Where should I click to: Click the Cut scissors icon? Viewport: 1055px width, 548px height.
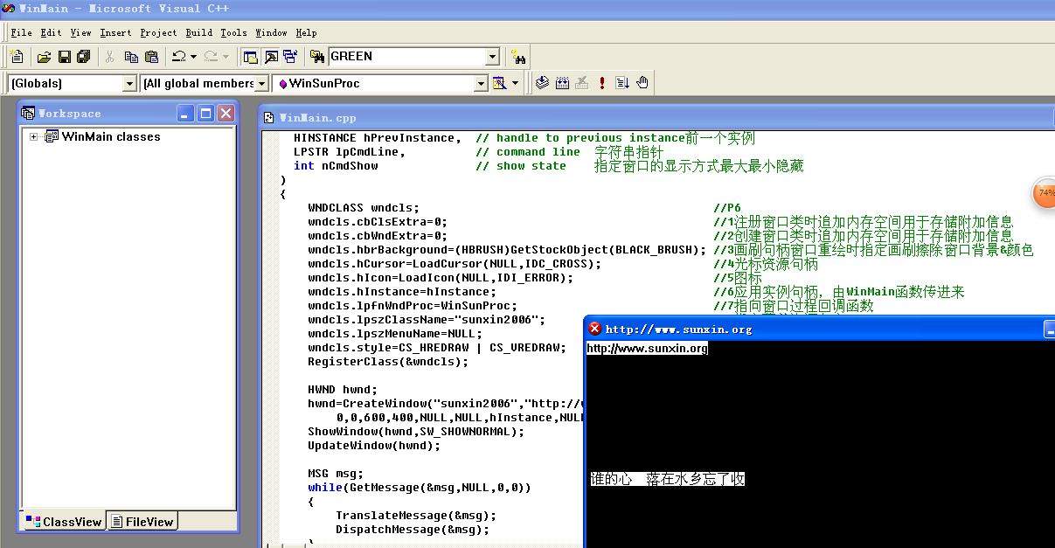coord(110,57)
